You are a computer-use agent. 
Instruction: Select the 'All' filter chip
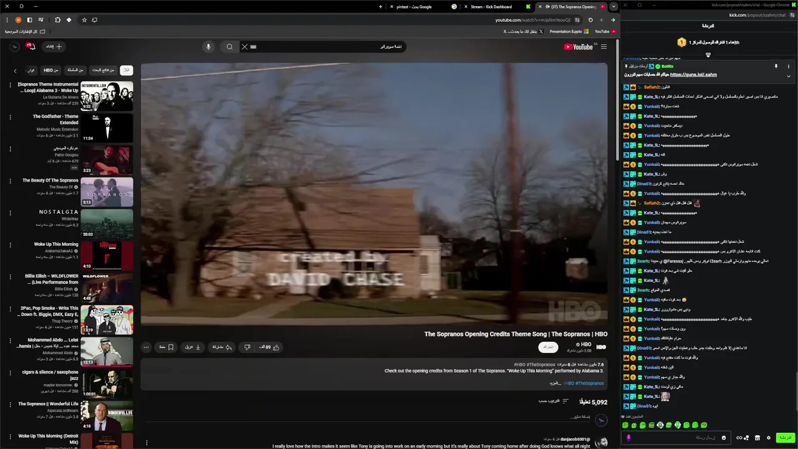click(x=127, y=70)
